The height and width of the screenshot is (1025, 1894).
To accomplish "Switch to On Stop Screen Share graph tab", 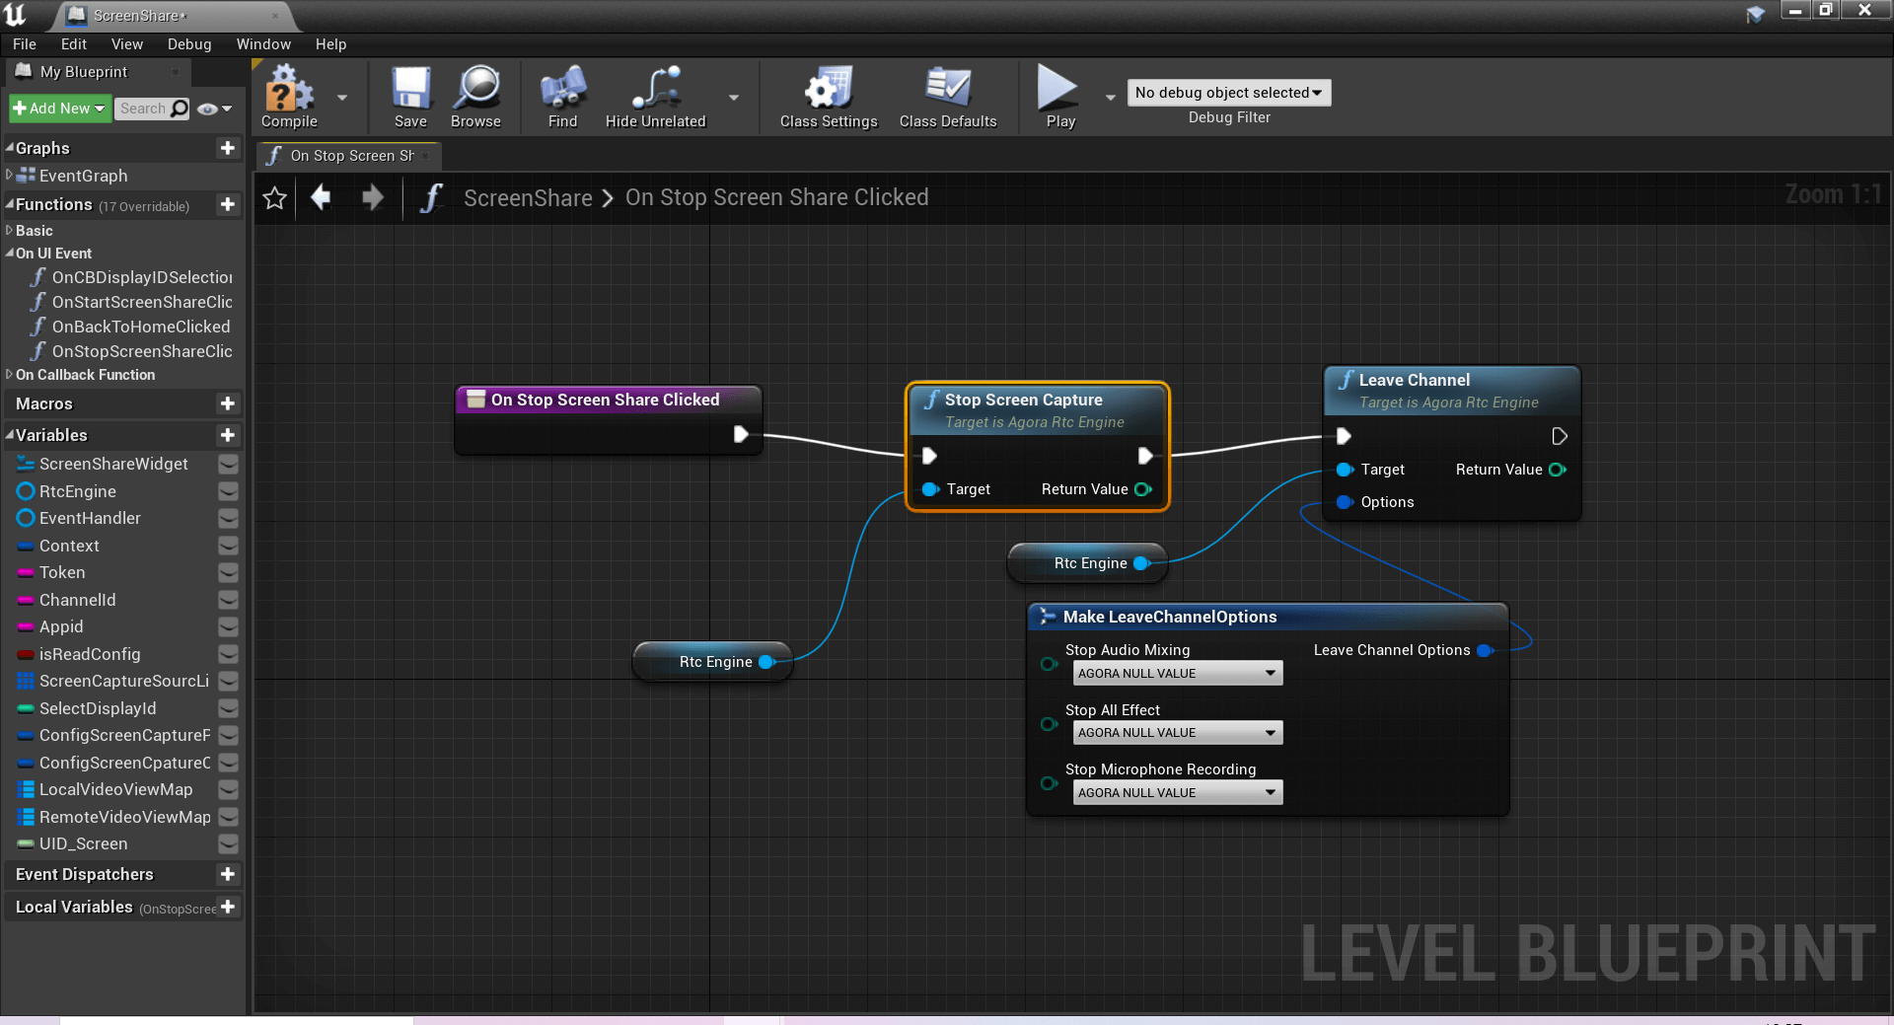I will pos(347,156).
